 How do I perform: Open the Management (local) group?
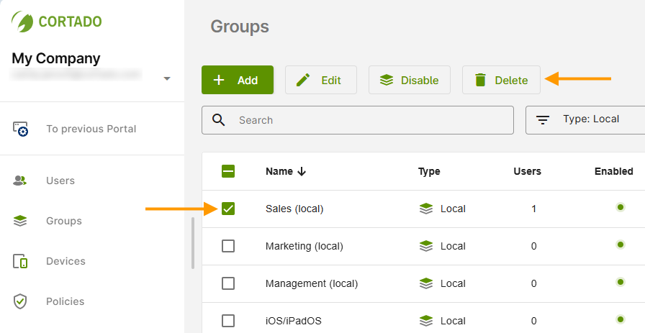pos(312,283)
